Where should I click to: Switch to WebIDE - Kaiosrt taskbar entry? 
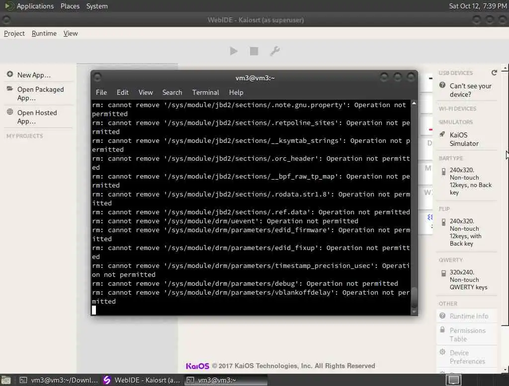pyautogui.click(x=141, y=380)
